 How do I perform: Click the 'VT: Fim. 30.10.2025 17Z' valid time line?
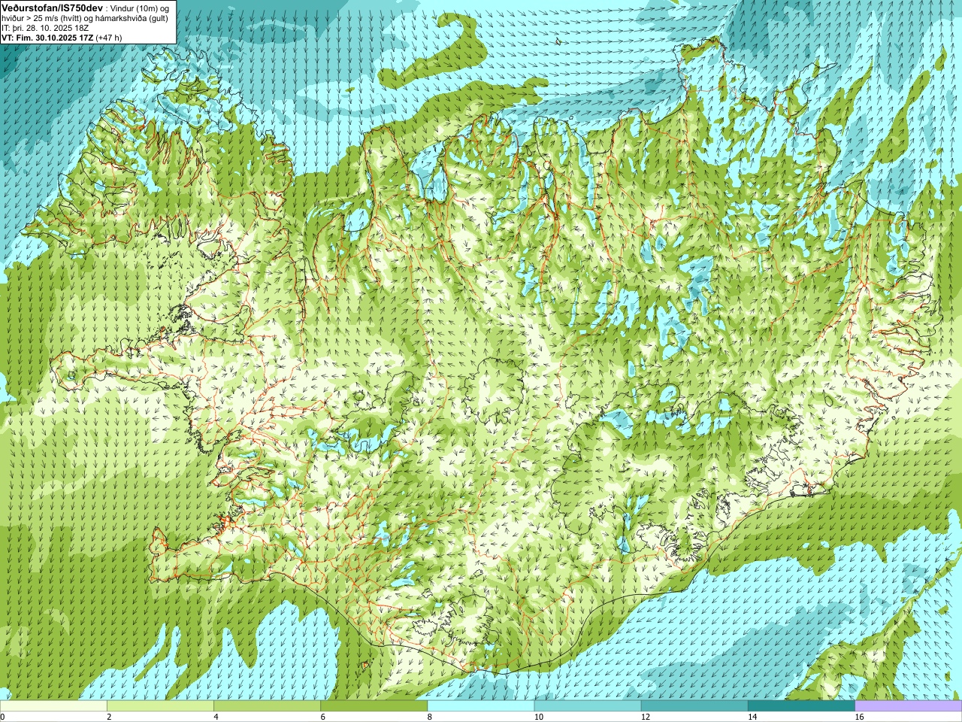tap(47, 38)
